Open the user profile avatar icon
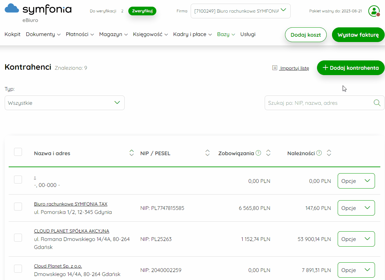 click(x=374, y=11)
